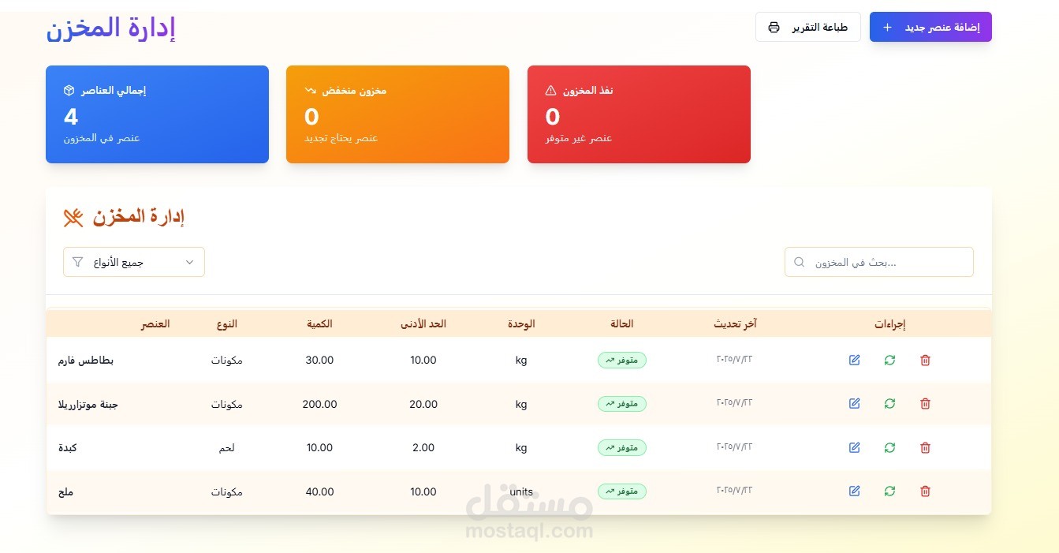Click the quantity 40.00
Viewport: 1059px width, 553px height.
[x=319, y=491]
